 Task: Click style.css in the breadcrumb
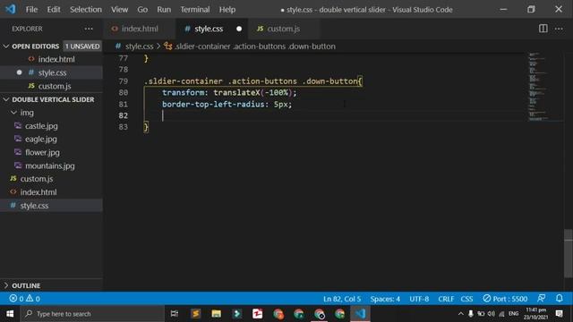pyautogui.click(x=140, y=47)
